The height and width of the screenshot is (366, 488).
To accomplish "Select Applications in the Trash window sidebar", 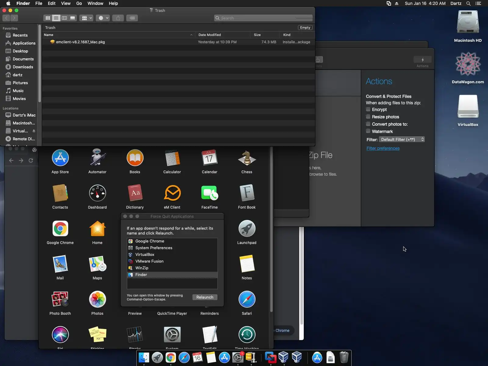I will click(x=20, y=43).
